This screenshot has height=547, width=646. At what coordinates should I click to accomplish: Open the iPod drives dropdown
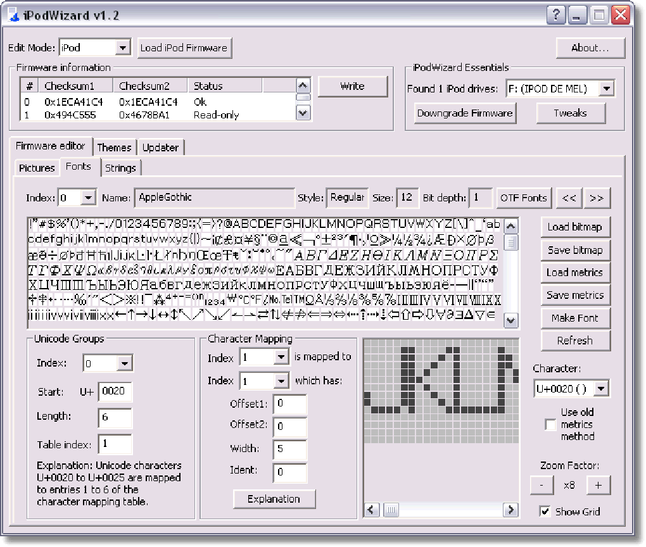[607, 88]
